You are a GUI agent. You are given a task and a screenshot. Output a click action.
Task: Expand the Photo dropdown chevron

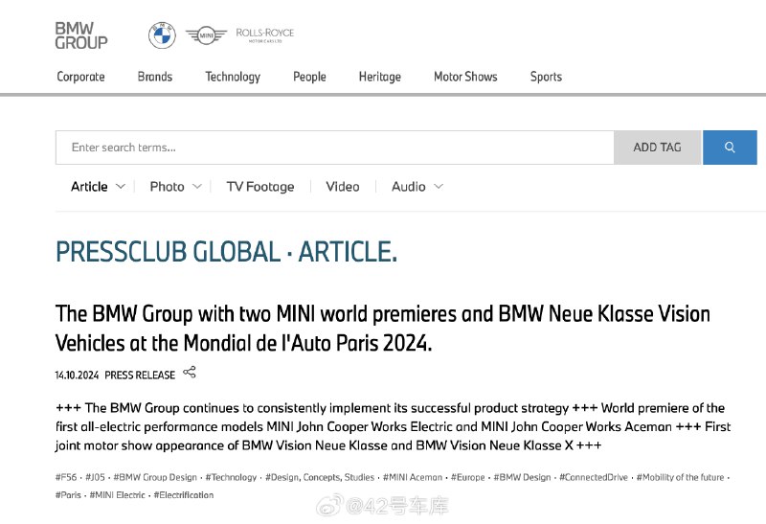197,186
